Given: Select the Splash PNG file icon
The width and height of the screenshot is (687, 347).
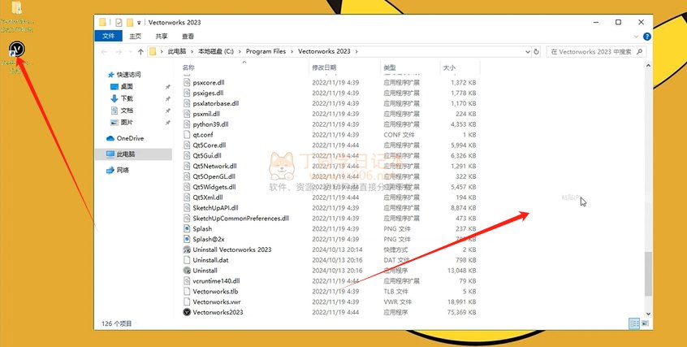Looking at the screenshot, I should click(187, 228).
